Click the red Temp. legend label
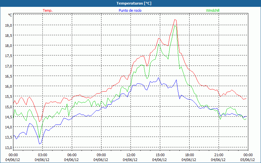Image resolution: width=261 pixels, height=163 pixels. [x=48, y=10]
